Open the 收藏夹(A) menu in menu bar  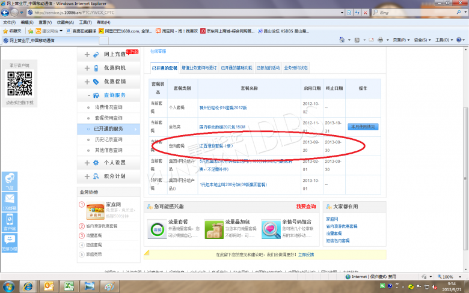coord(64,22)
